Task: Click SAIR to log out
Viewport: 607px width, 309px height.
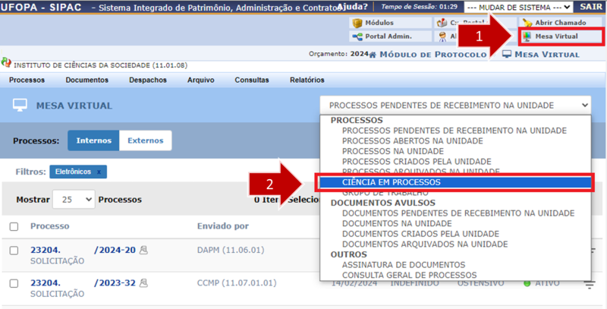Action: coord(591,7)
